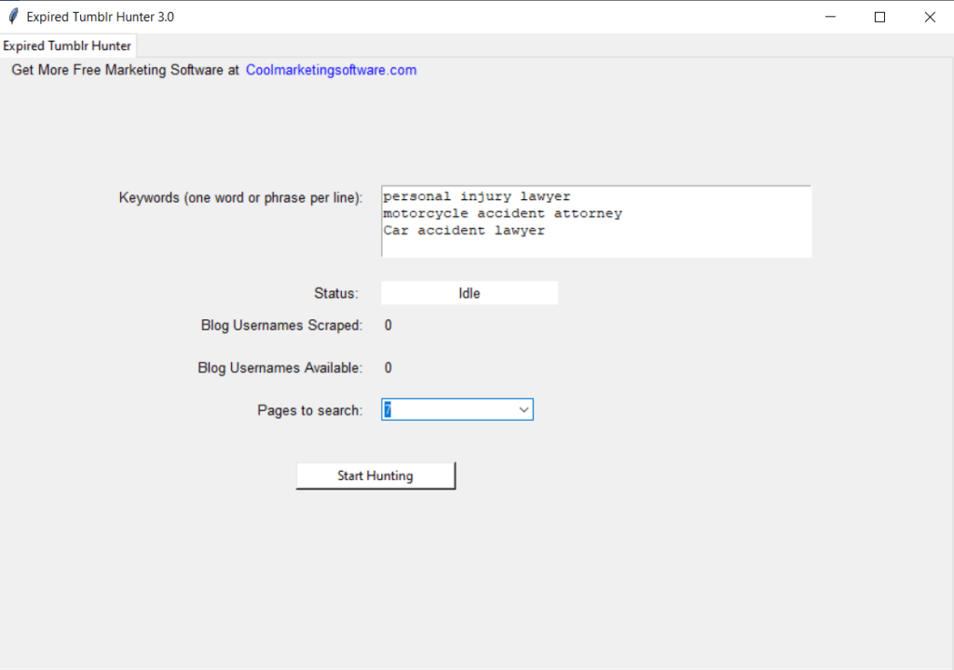Minimize the Expired Tumblr Hunter window

coord(830,17)
